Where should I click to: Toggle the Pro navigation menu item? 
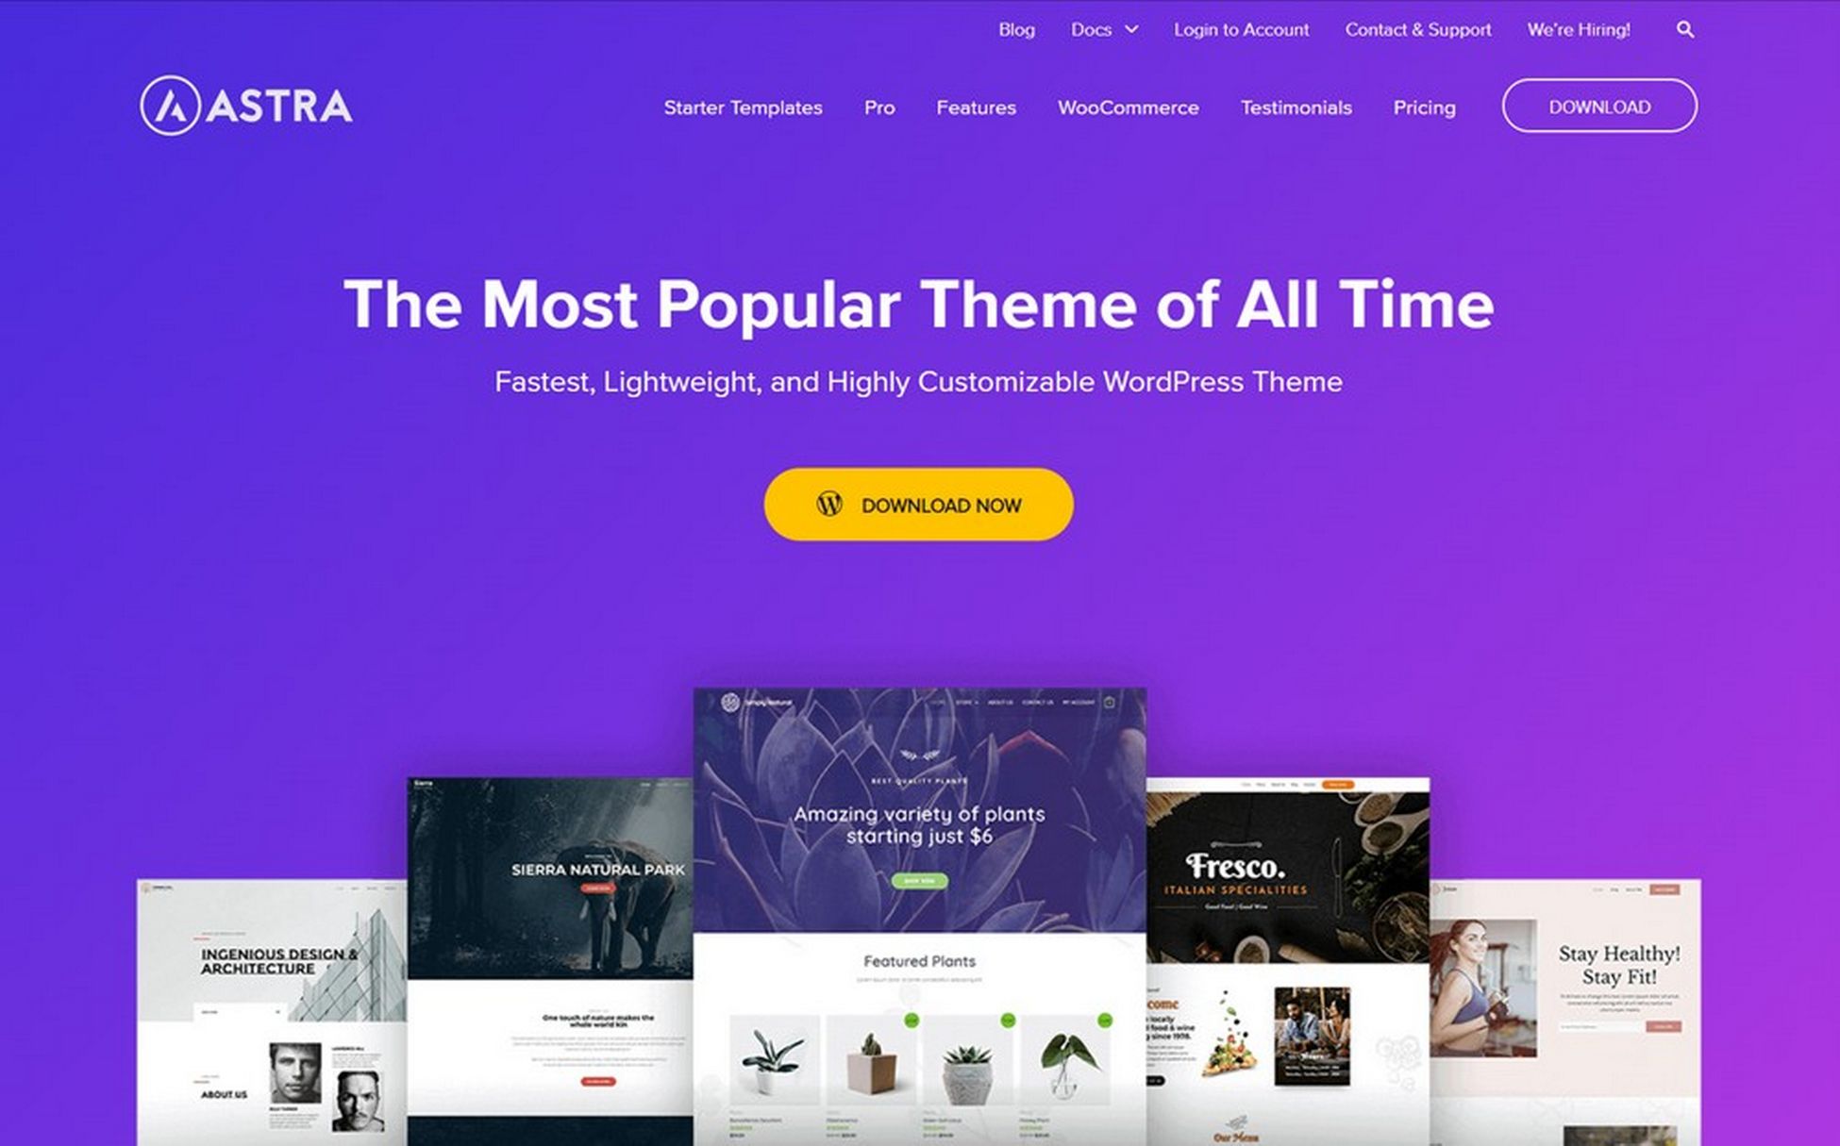[x=879, y=107]
